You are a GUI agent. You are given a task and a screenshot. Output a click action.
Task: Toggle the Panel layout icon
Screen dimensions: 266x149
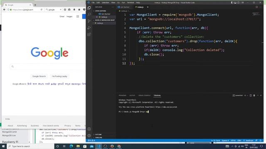pos(235,2)
